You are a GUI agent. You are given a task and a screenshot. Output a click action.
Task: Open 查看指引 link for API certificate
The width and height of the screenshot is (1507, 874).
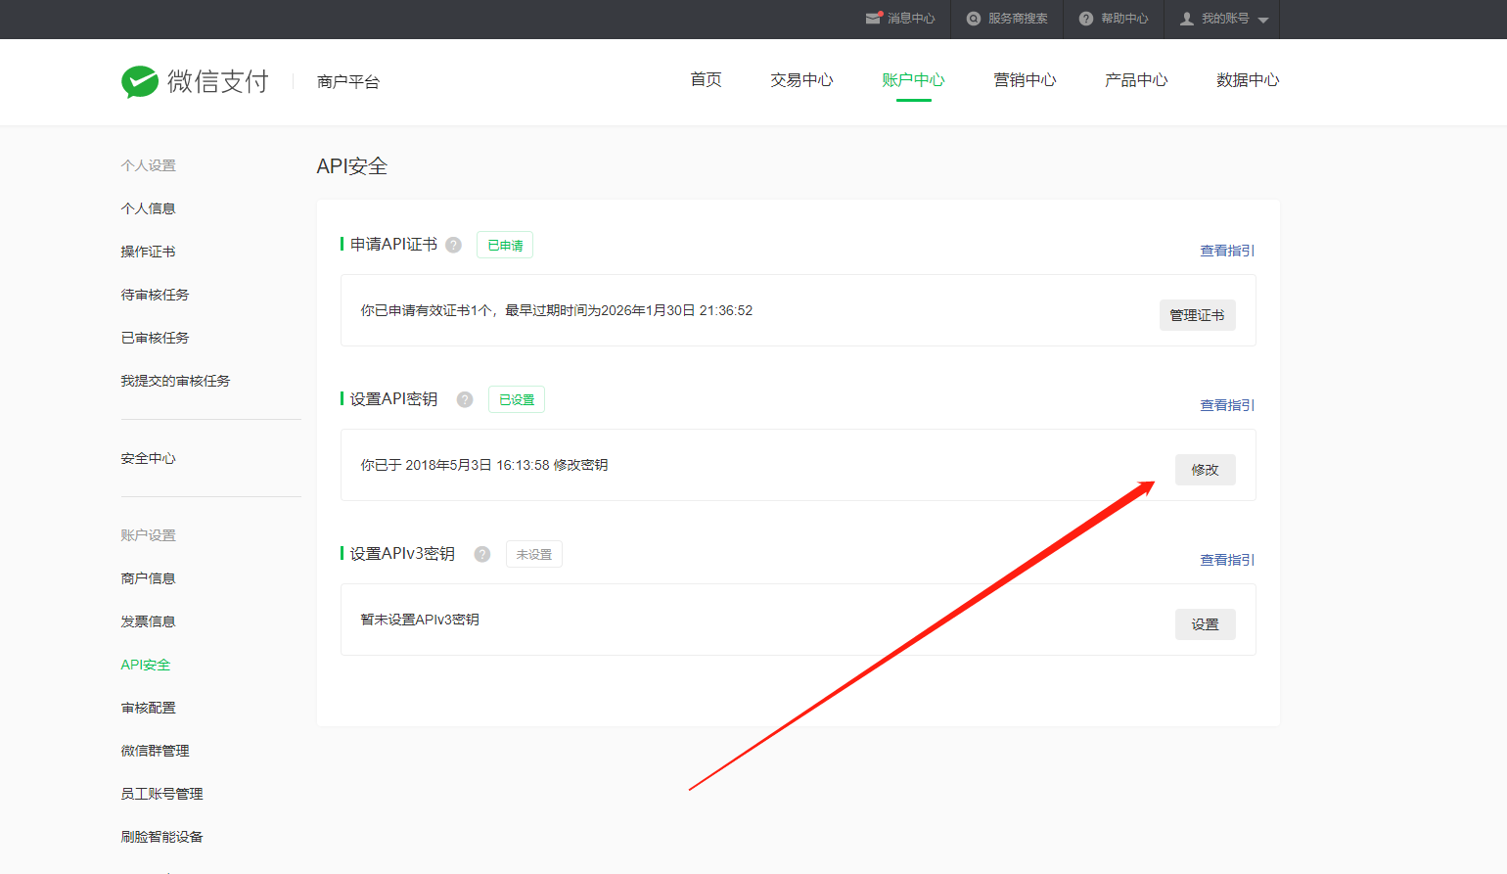coord(1228,251)
